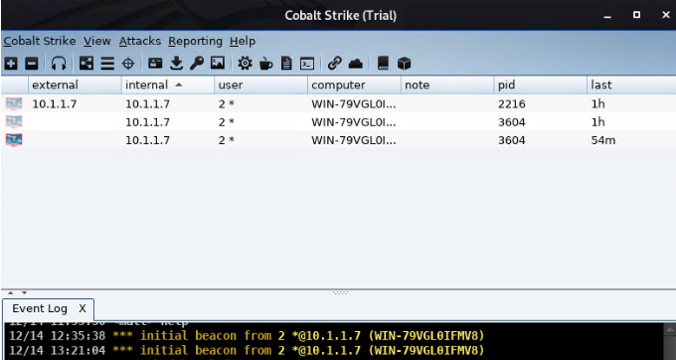
Task: Minimize the Cobalt Strike window
Action: click(x=607, y=16)
